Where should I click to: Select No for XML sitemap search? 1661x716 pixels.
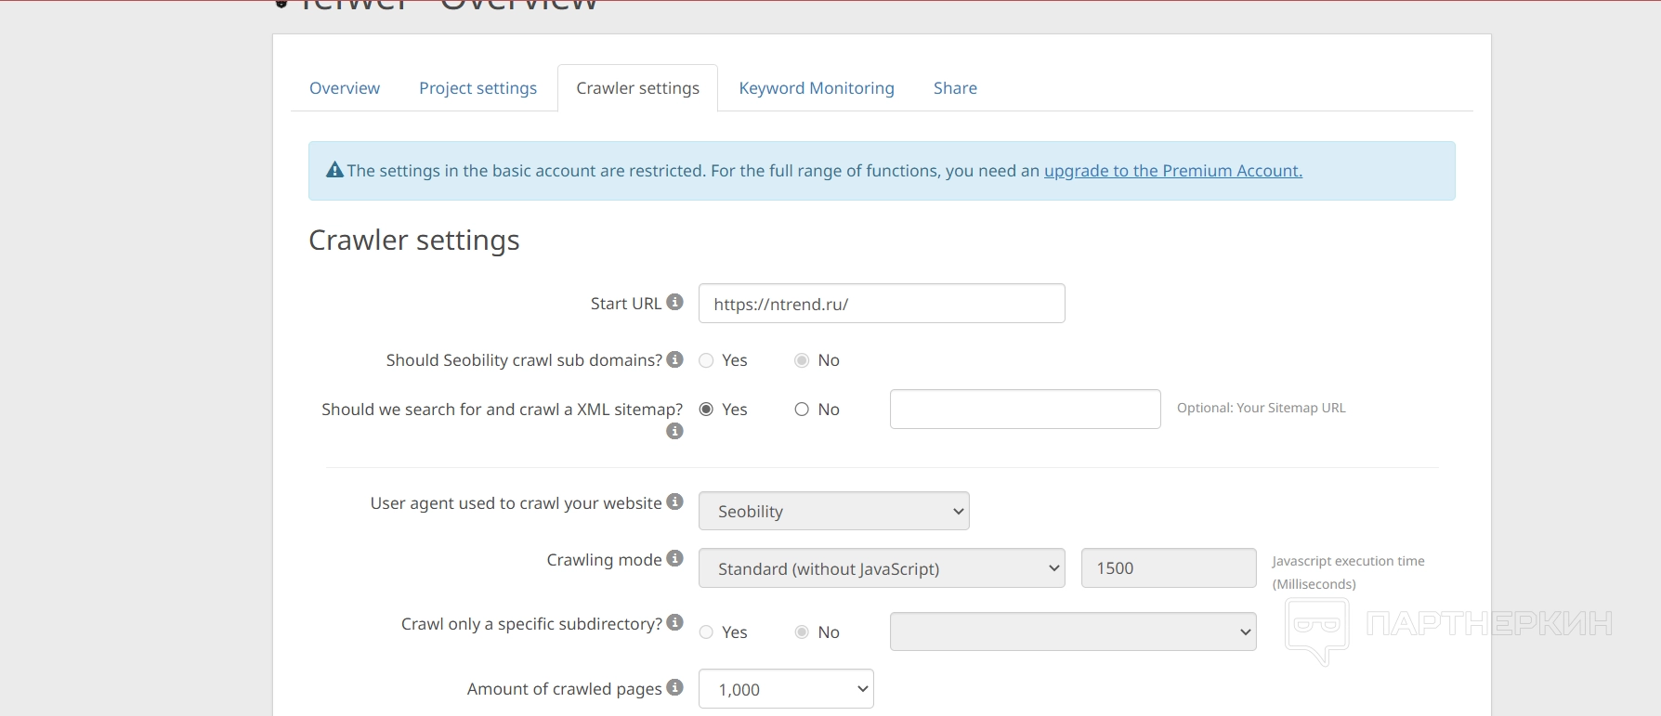pyautogui.click(x=802, y=410)
